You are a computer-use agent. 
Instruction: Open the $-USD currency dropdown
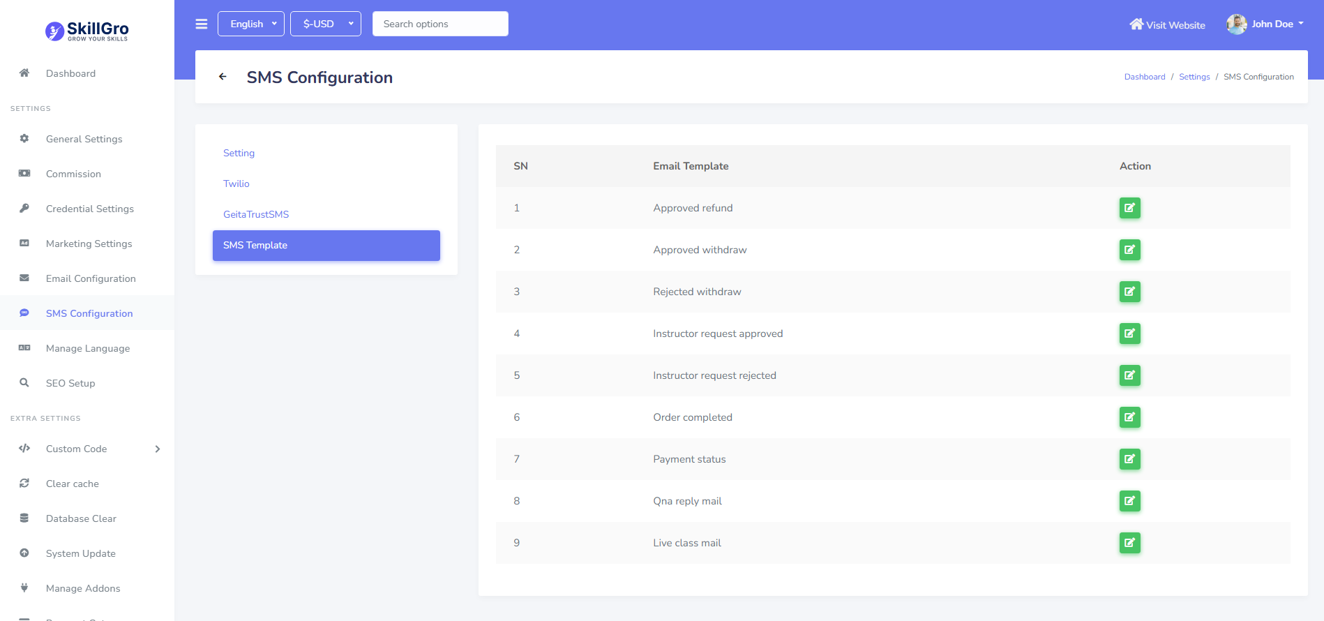tap(325, 24)
